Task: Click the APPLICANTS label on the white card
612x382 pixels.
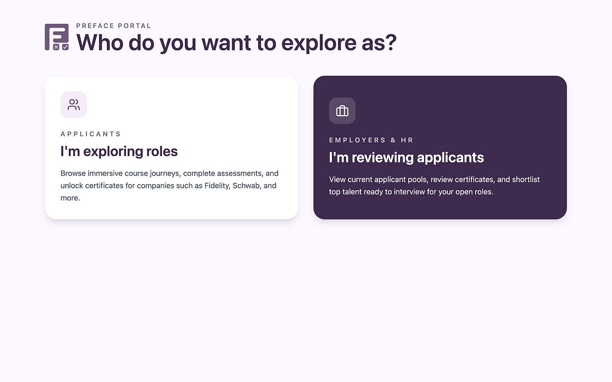Action: pyautogui.click(x=91, y=134)
